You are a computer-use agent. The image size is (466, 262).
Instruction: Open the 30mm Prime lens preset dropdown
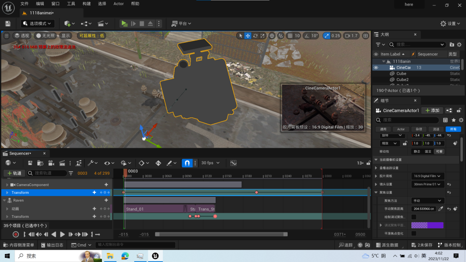tap(427, 184)
